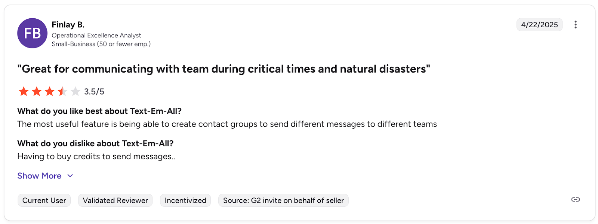Click the FB profile avatar
This screenshot has height=224, width=598.
click(33, 33)
